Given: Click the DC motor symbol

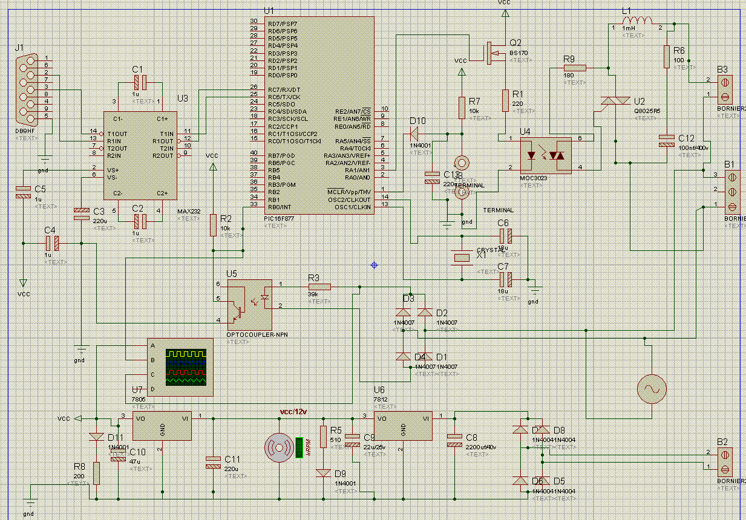Looking at the screenshot, I should click(x=278, y=447).
